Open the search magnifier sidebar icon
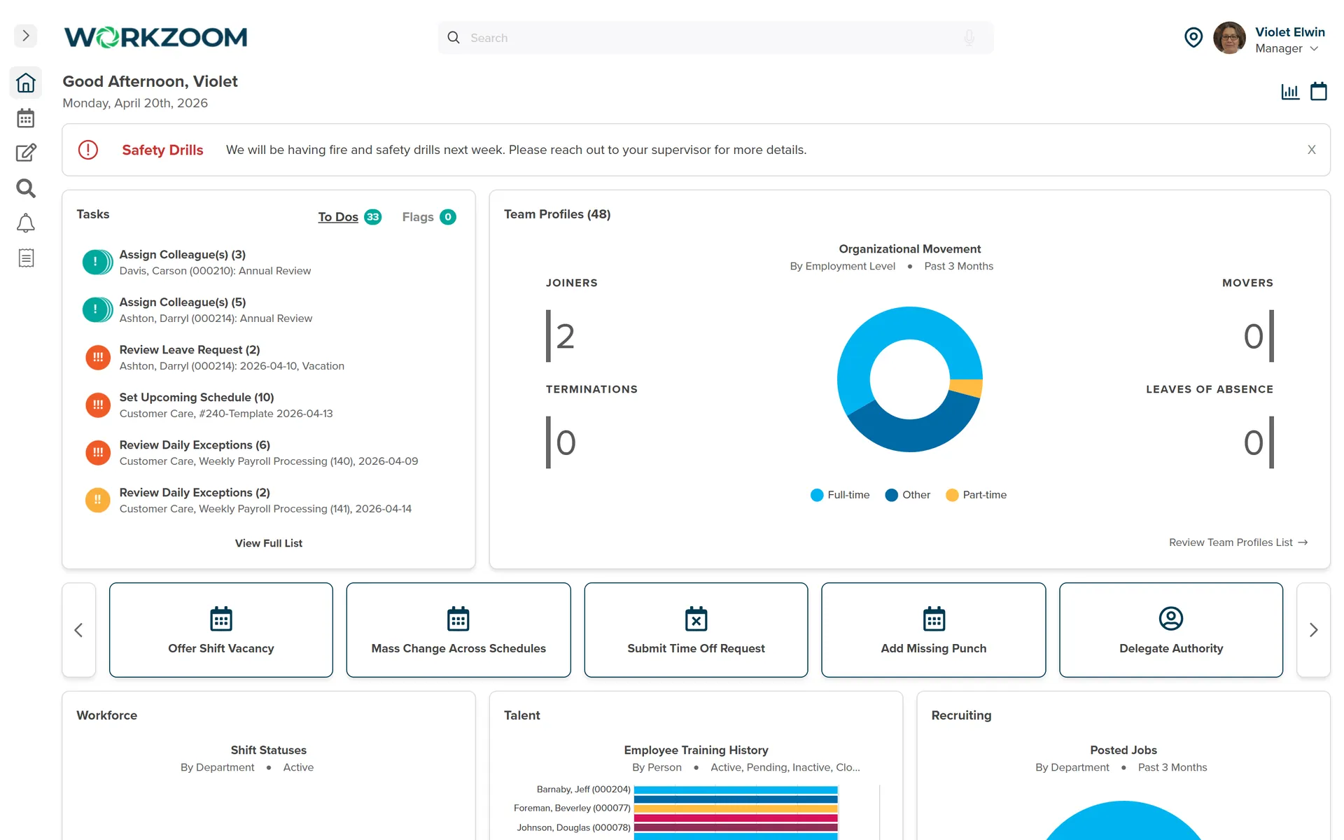Viewport: 1344px width, 840px height. 26,188
